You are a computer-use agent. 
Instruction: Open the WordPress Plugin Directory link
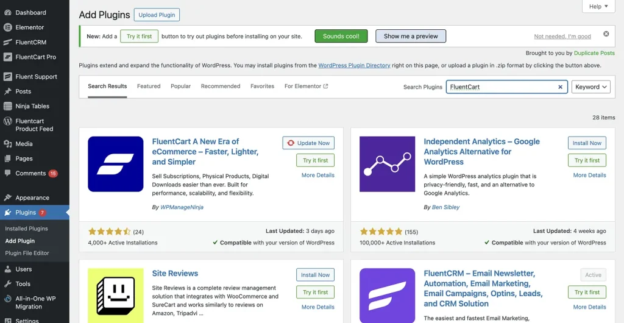coord(354,65)
